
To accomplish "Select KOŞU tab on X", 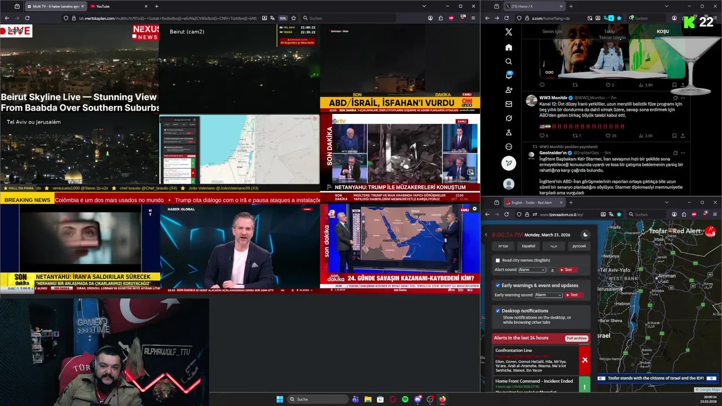I will coord(663,32).
